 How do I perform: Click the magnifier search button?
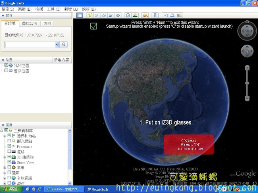64,45
